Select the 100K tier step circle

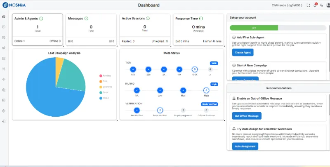(195, 69)
